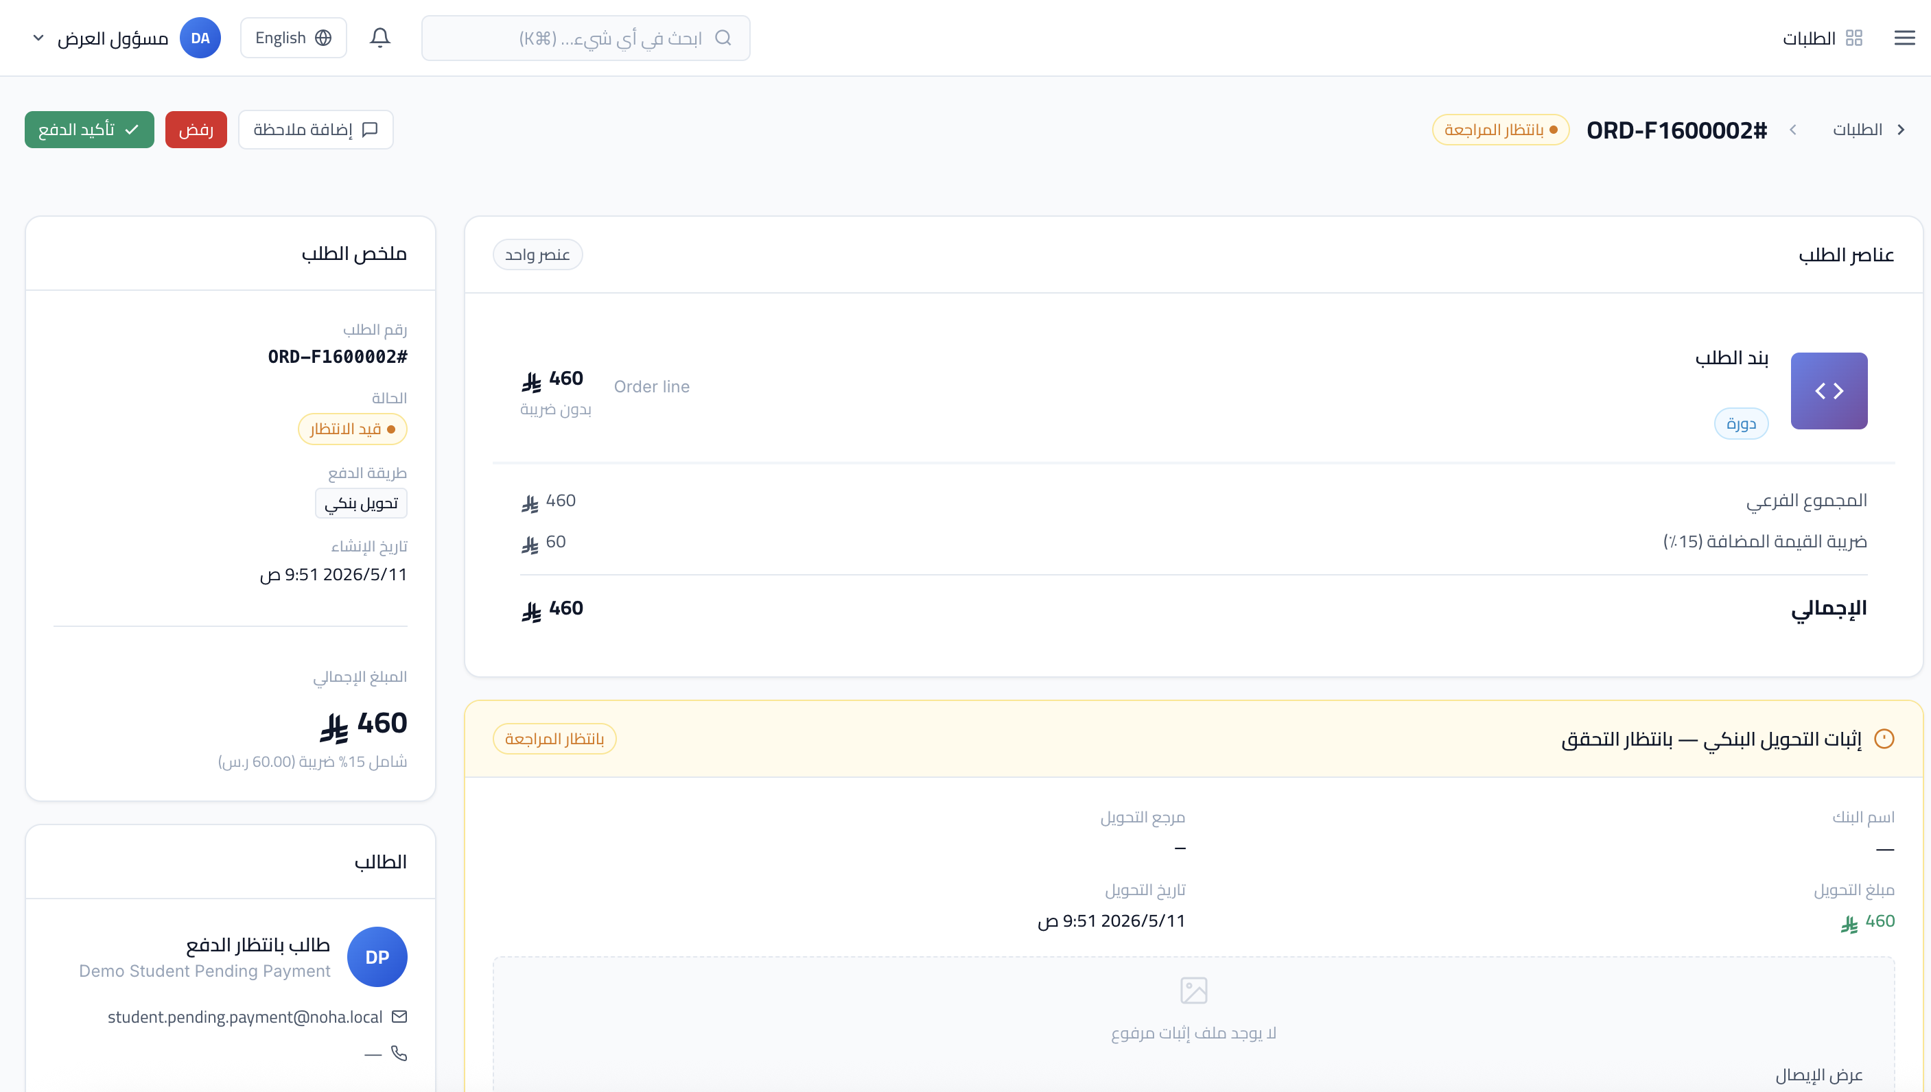Focus the global search field

click(585, 38)
